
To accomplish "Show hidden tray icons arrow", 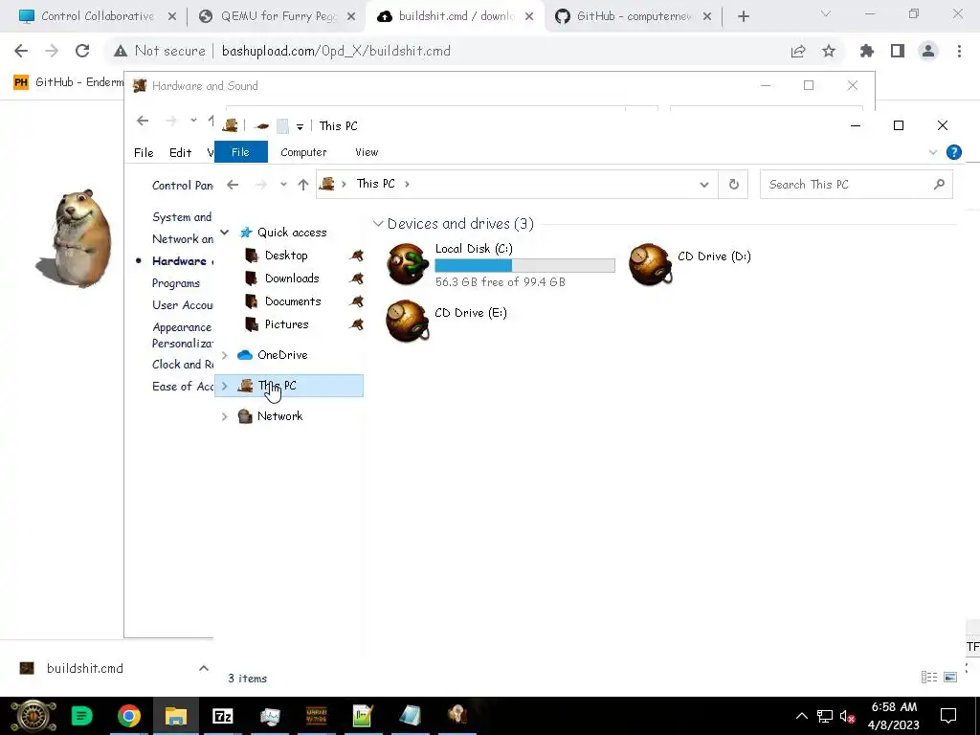I will [801, 716].
